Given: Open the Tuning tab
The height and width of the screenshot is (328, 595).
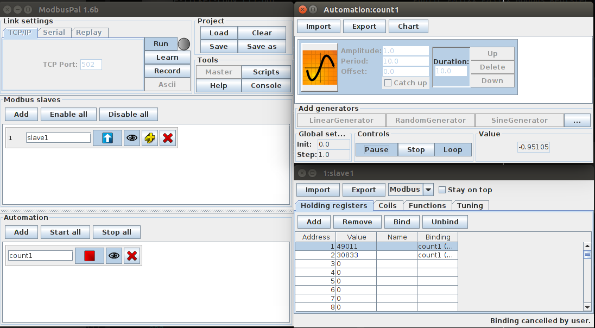Looking at the screenshot, I should [x=470, y=205].
